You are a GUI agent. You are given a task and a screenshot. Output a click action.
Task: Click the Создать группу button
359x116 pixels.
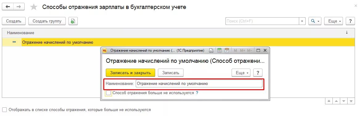(47, 21)
